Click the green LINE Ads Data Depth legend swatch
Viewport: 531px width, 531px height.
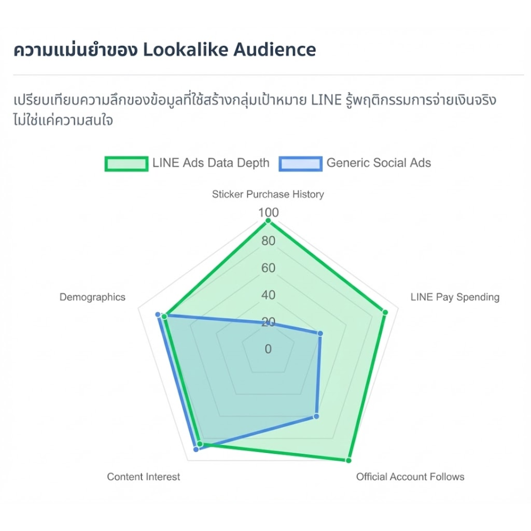click(x=126, y=163)
